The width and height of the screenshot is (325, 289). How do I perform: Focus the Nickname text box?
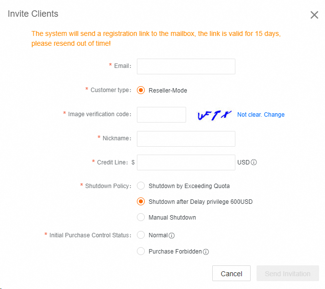186,138
